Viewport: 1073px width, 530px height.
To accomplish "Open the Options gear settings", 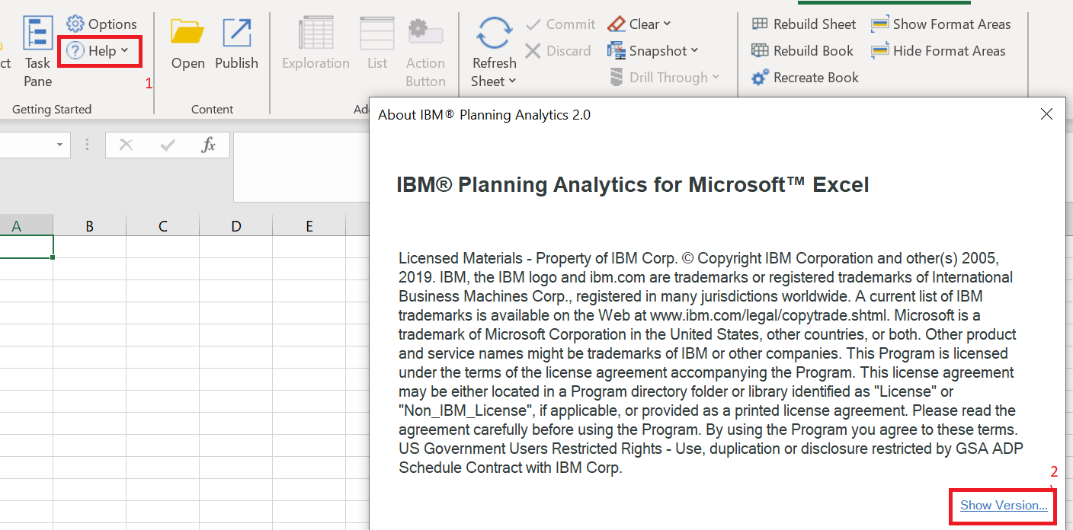I will [x=101, y=24].
